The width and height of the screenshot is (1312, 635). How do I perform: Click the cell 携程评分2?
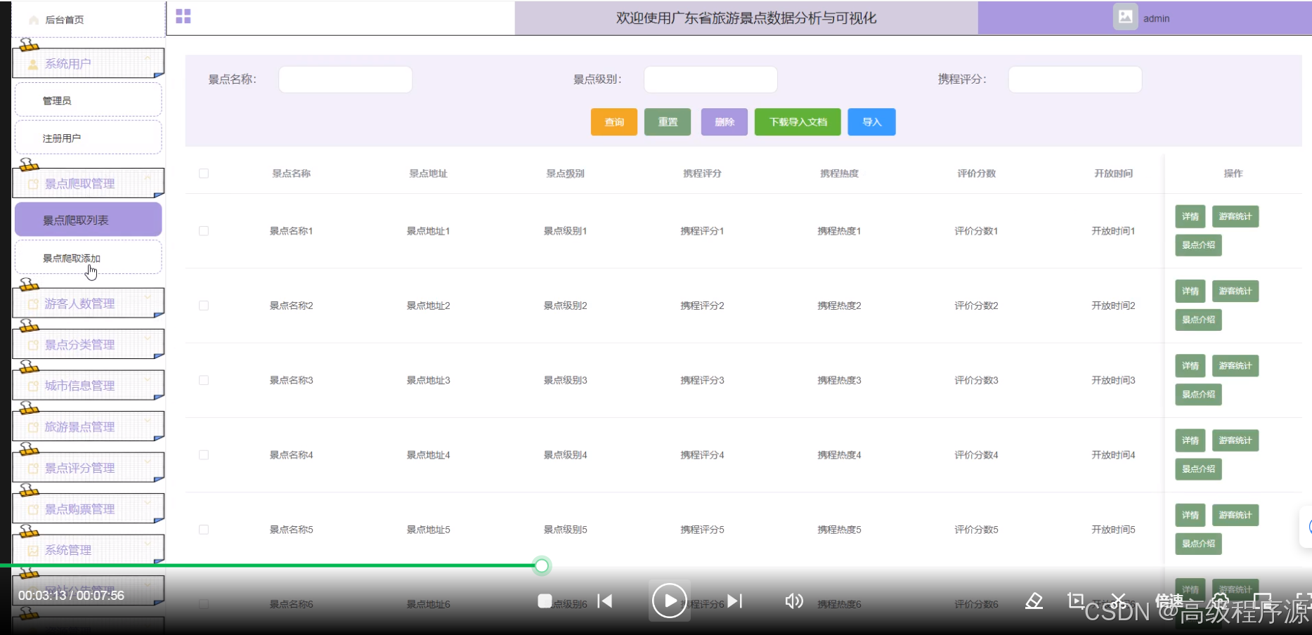[702, 306]
